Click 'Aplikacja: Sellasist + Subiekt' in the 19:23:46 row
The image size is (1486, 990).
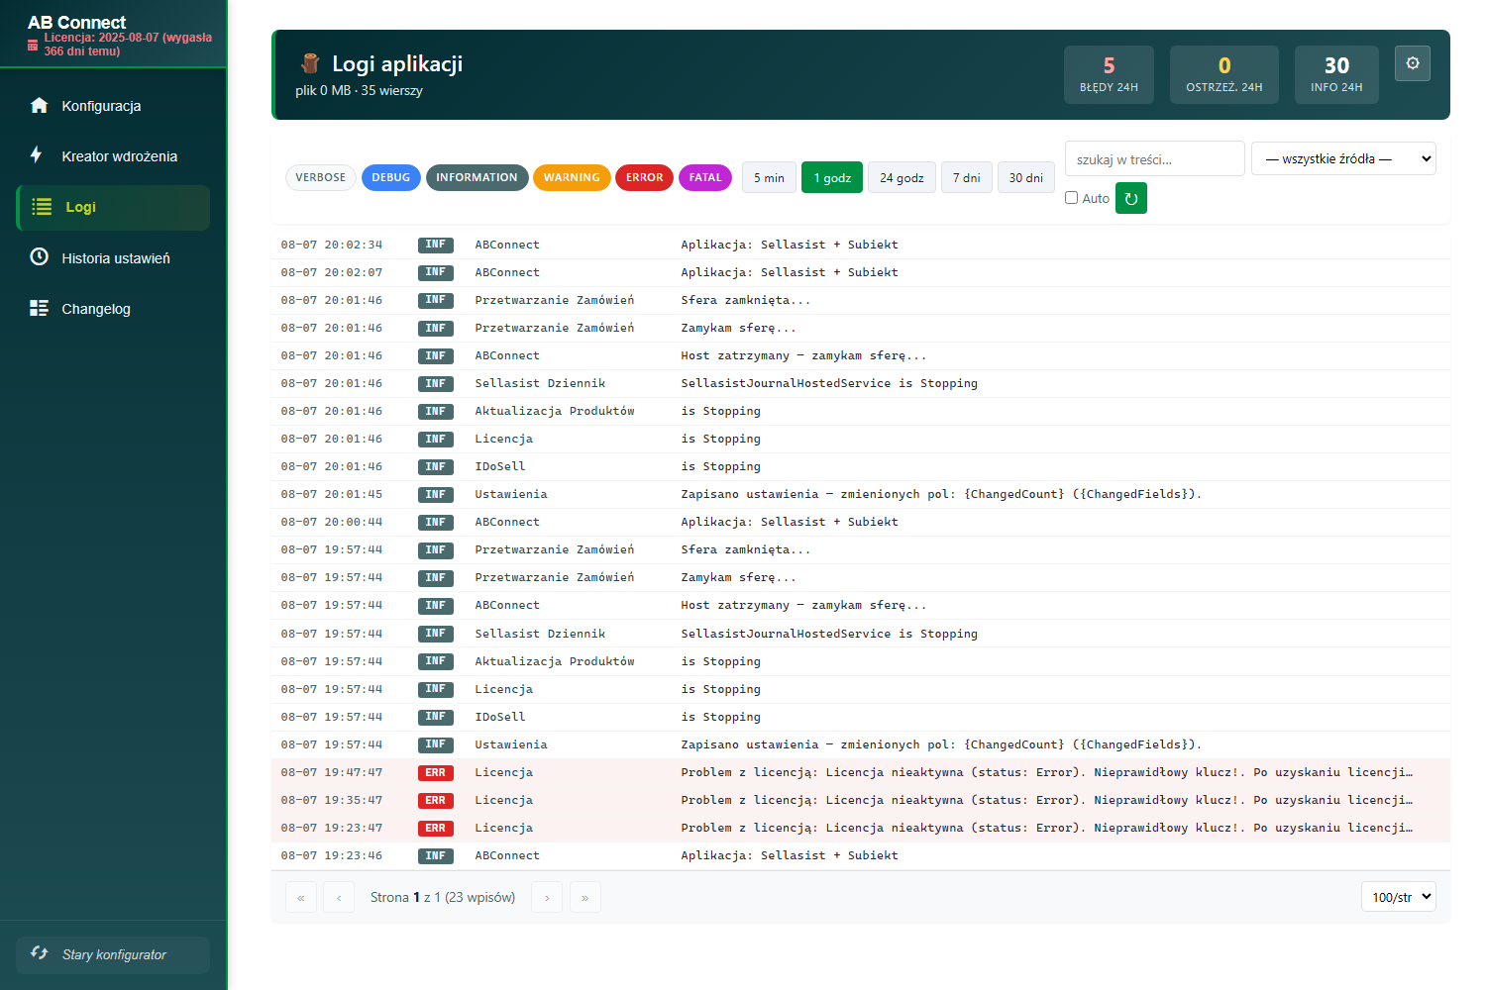point(790,855)
